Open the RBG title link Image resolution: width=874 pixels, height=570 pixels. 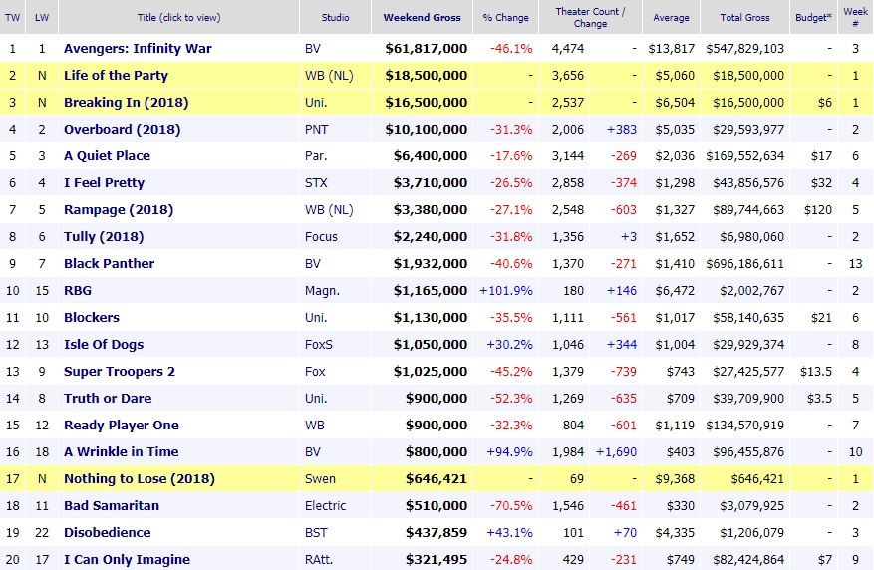[x=78, y=290]
